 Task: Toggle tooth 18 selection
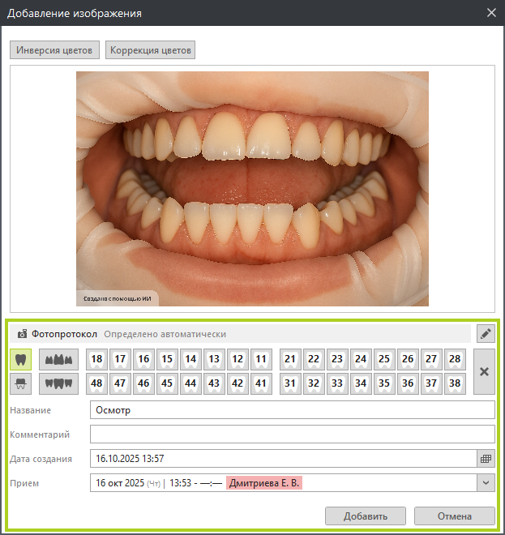[96, 359]
